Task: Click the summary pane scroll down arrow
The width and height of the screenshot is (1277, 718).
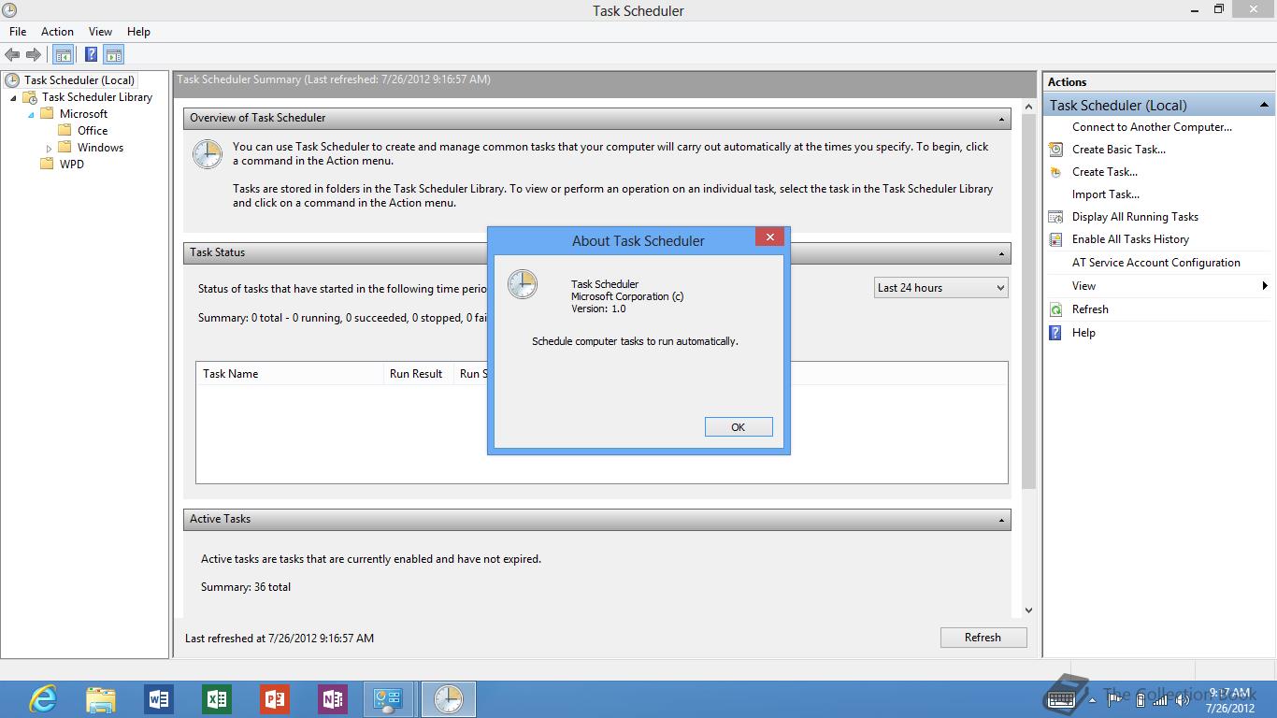Action: [x=1029, y=610]
